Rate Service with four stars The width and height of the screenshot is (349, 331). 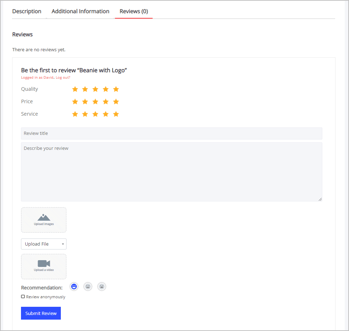pyautogui.click(x=106, y=114)
